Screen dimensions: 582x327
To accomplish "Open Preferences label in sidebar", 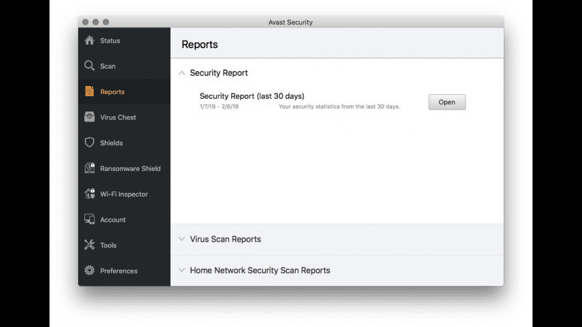I will coord(119,271).
